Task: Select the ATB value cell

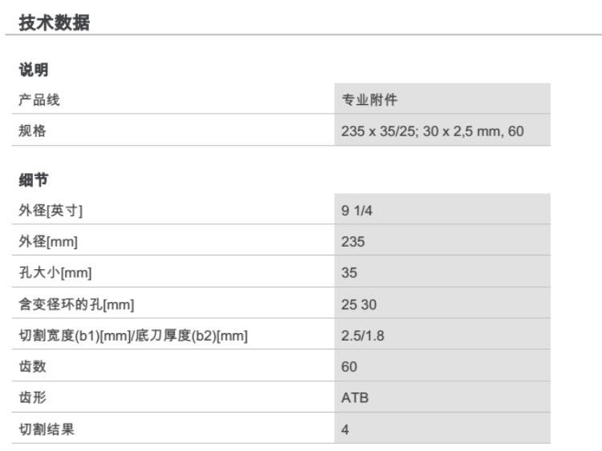Action: click(354, 398)
